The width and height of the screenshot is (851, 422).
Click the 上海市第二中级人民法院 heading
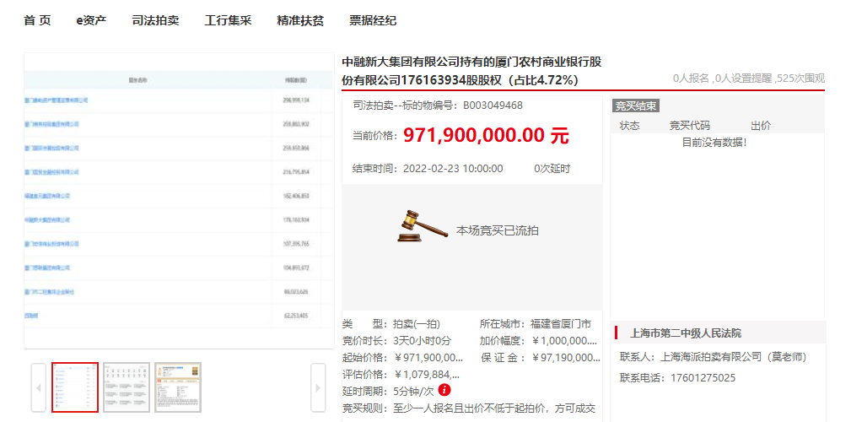pyautogui.click(x=686, y=333)
